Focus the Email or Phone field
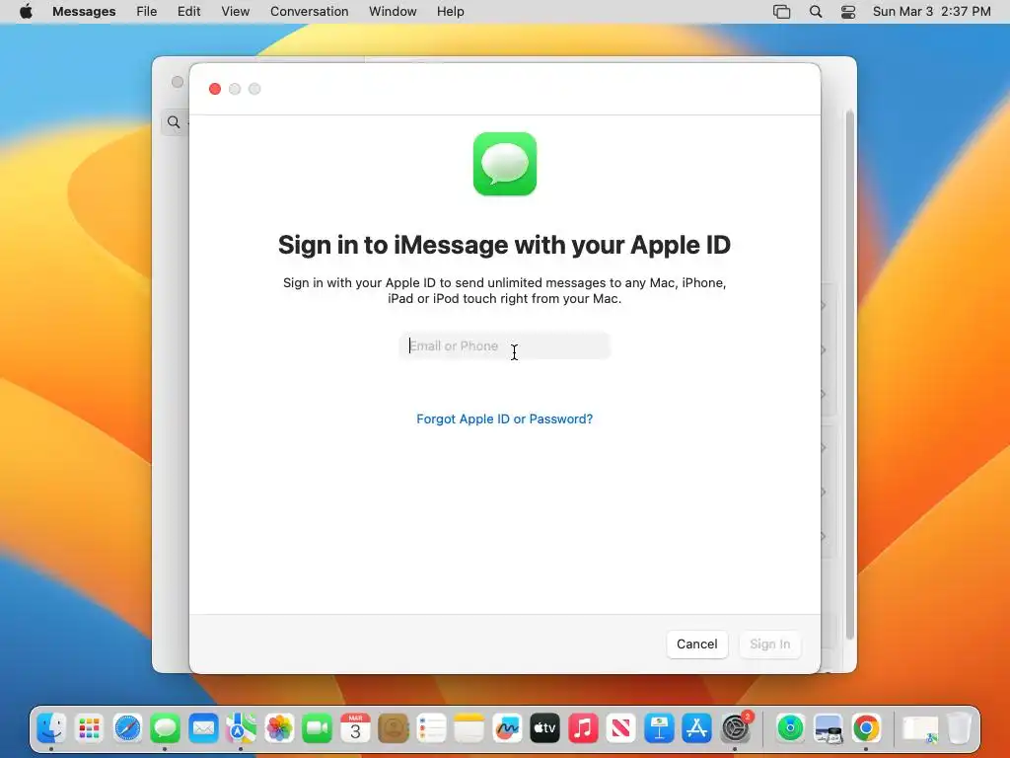Image resolution: width=1010 pixels, height=758 pixels. click(x=504, y=346)
